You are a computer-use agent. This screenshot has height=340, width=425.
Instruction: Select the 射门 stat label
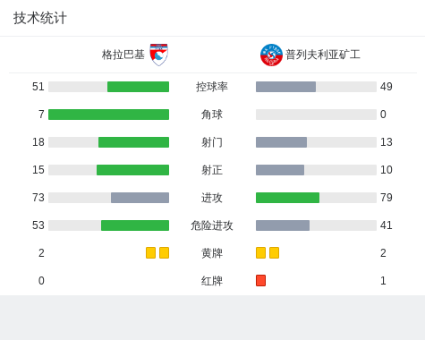tap(212, 142)
